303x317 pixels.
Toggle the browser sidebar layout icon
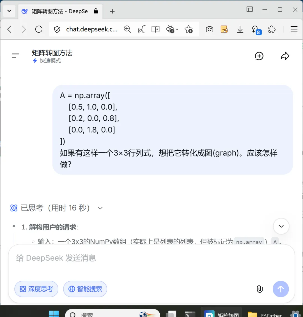coord(250,9)
